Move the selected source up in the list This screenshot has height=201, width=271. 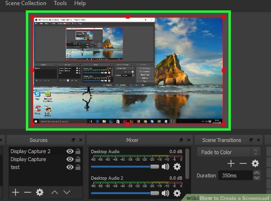click(54, 192)
